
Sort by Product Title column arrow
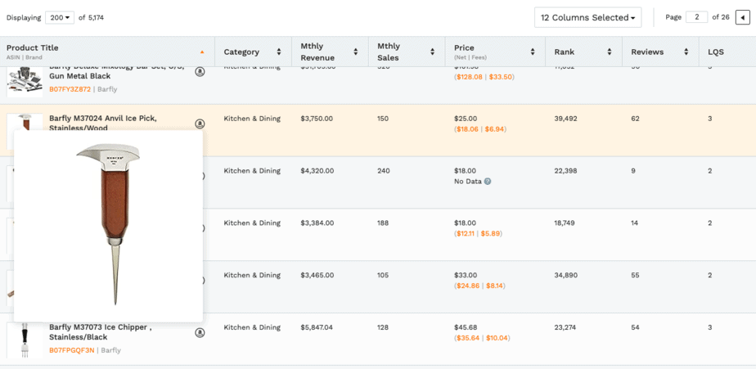click(202, 52)
